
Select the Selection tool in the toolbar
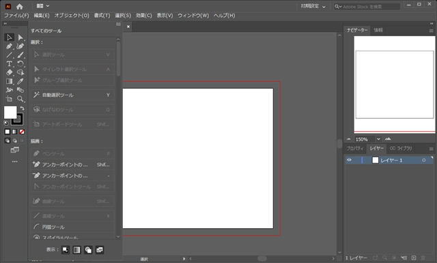tap(9, 38)
